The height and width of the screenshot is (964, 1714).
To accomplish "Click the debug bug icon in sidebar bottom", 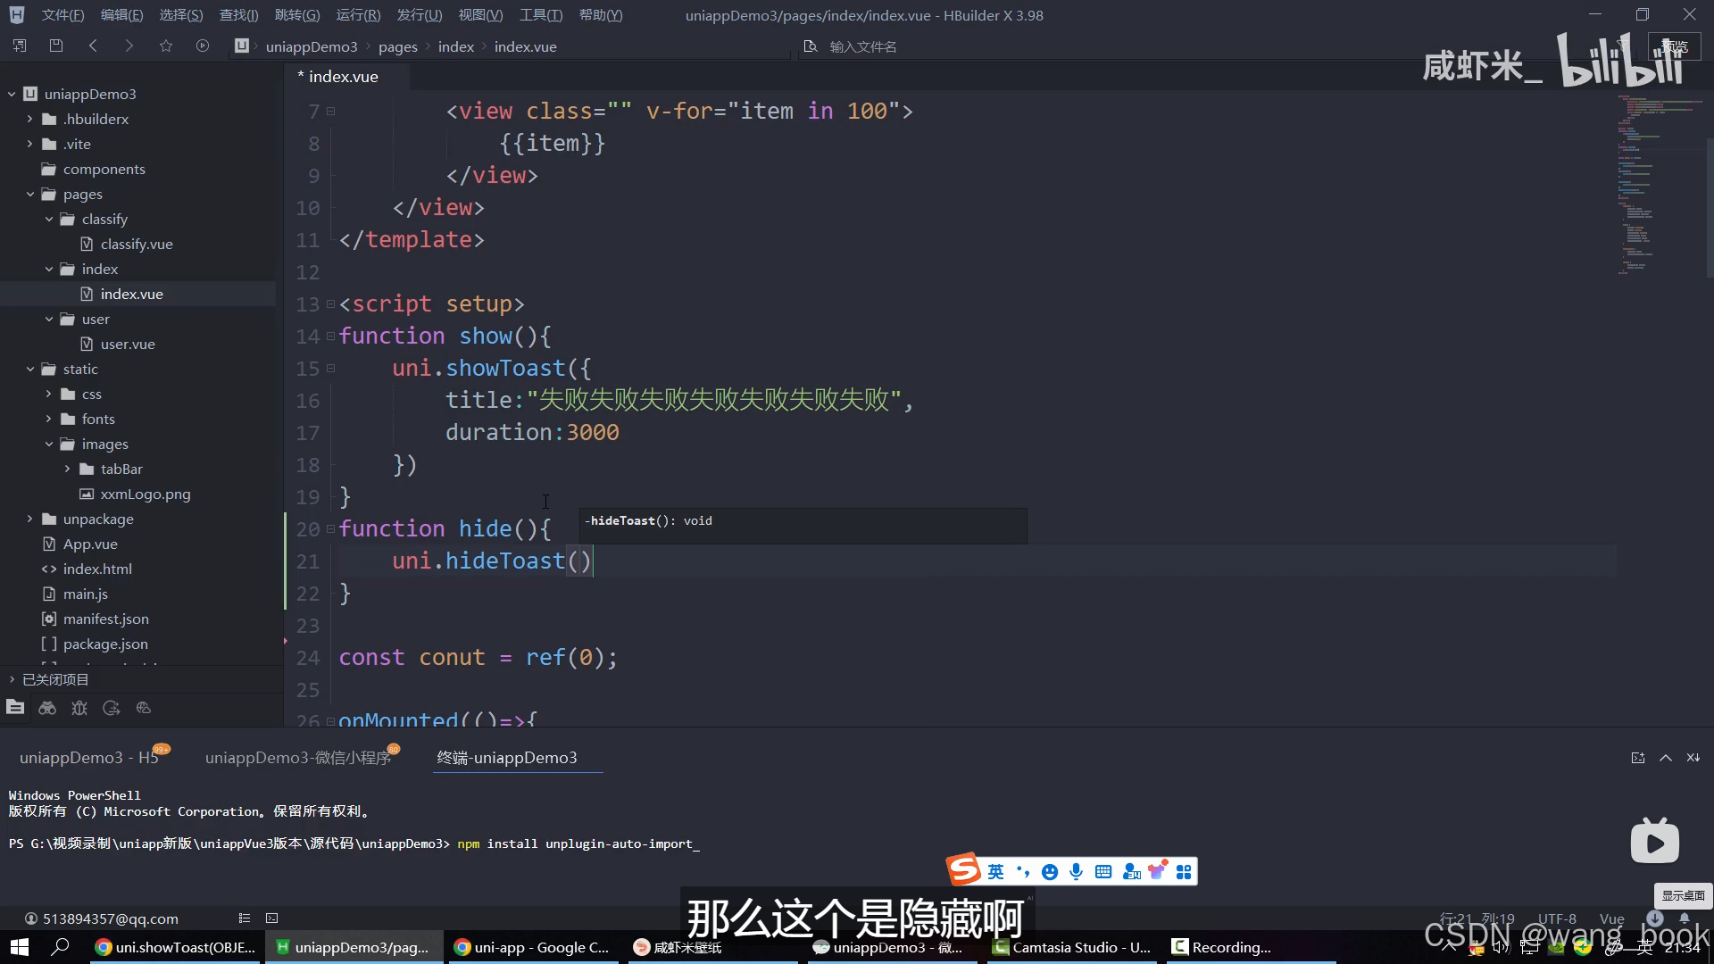I will pos(79,708).
